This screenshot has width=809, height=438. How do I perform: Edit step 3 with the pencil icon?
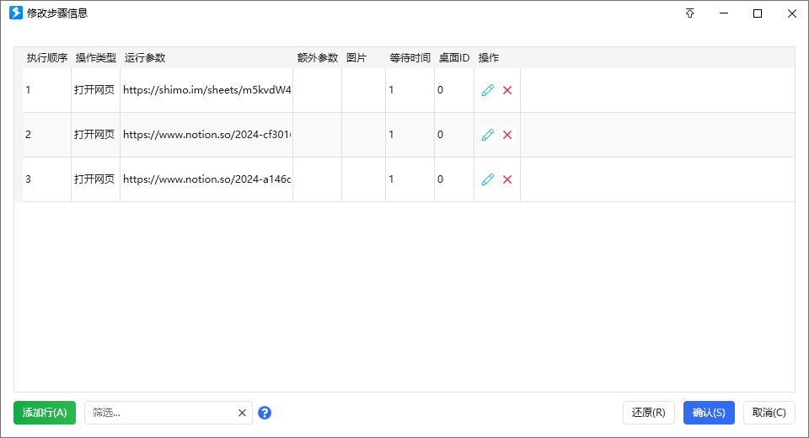(488, 179)
